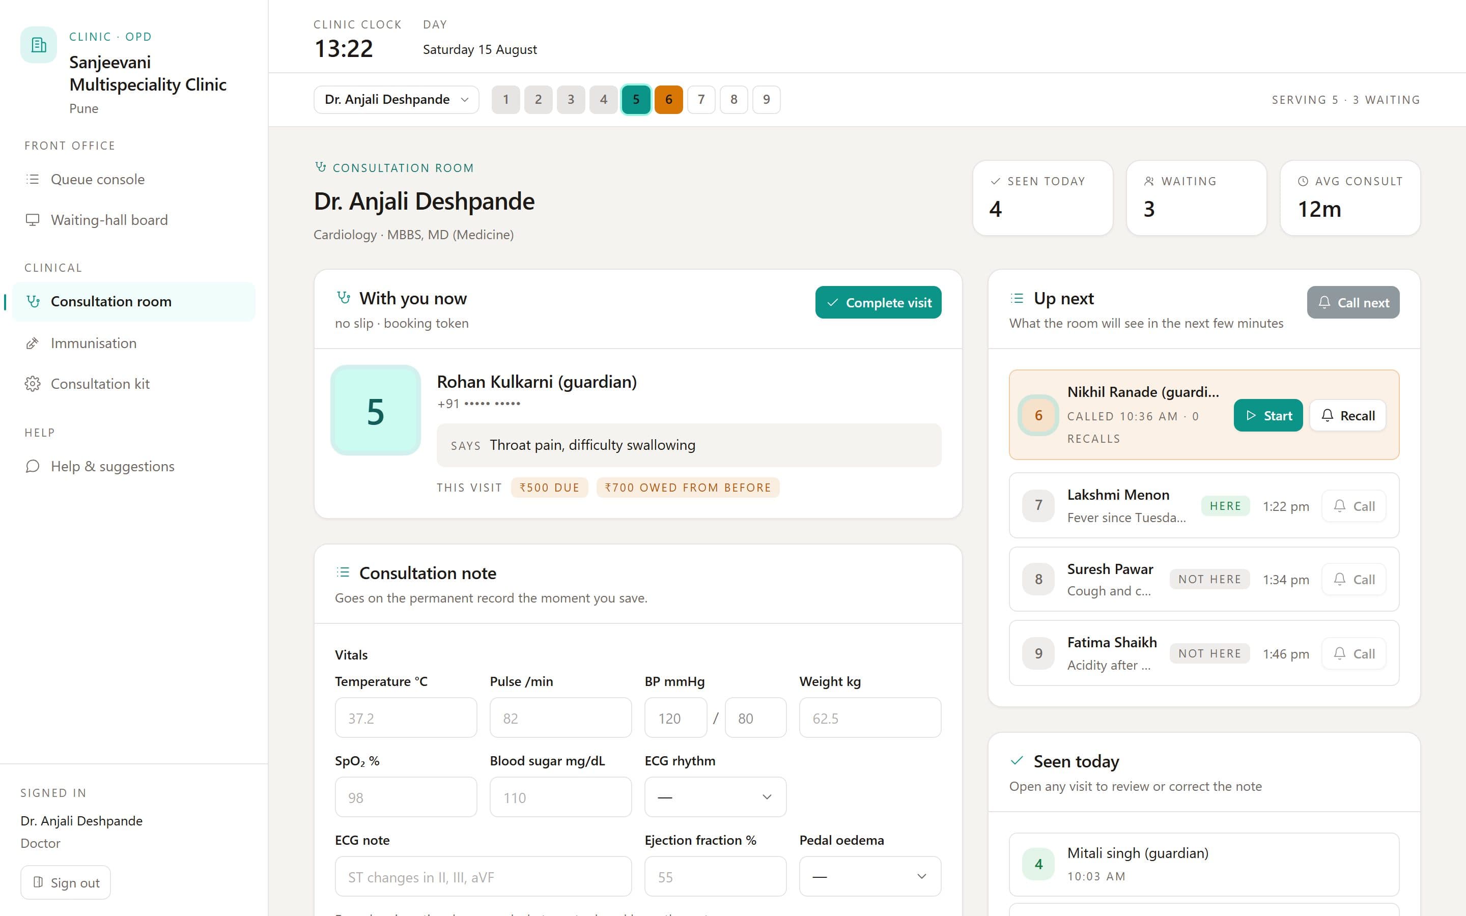Screen dimensions: 1466x916
Task: Click the Queue console list icon
Action: click(x=33, y=179)
